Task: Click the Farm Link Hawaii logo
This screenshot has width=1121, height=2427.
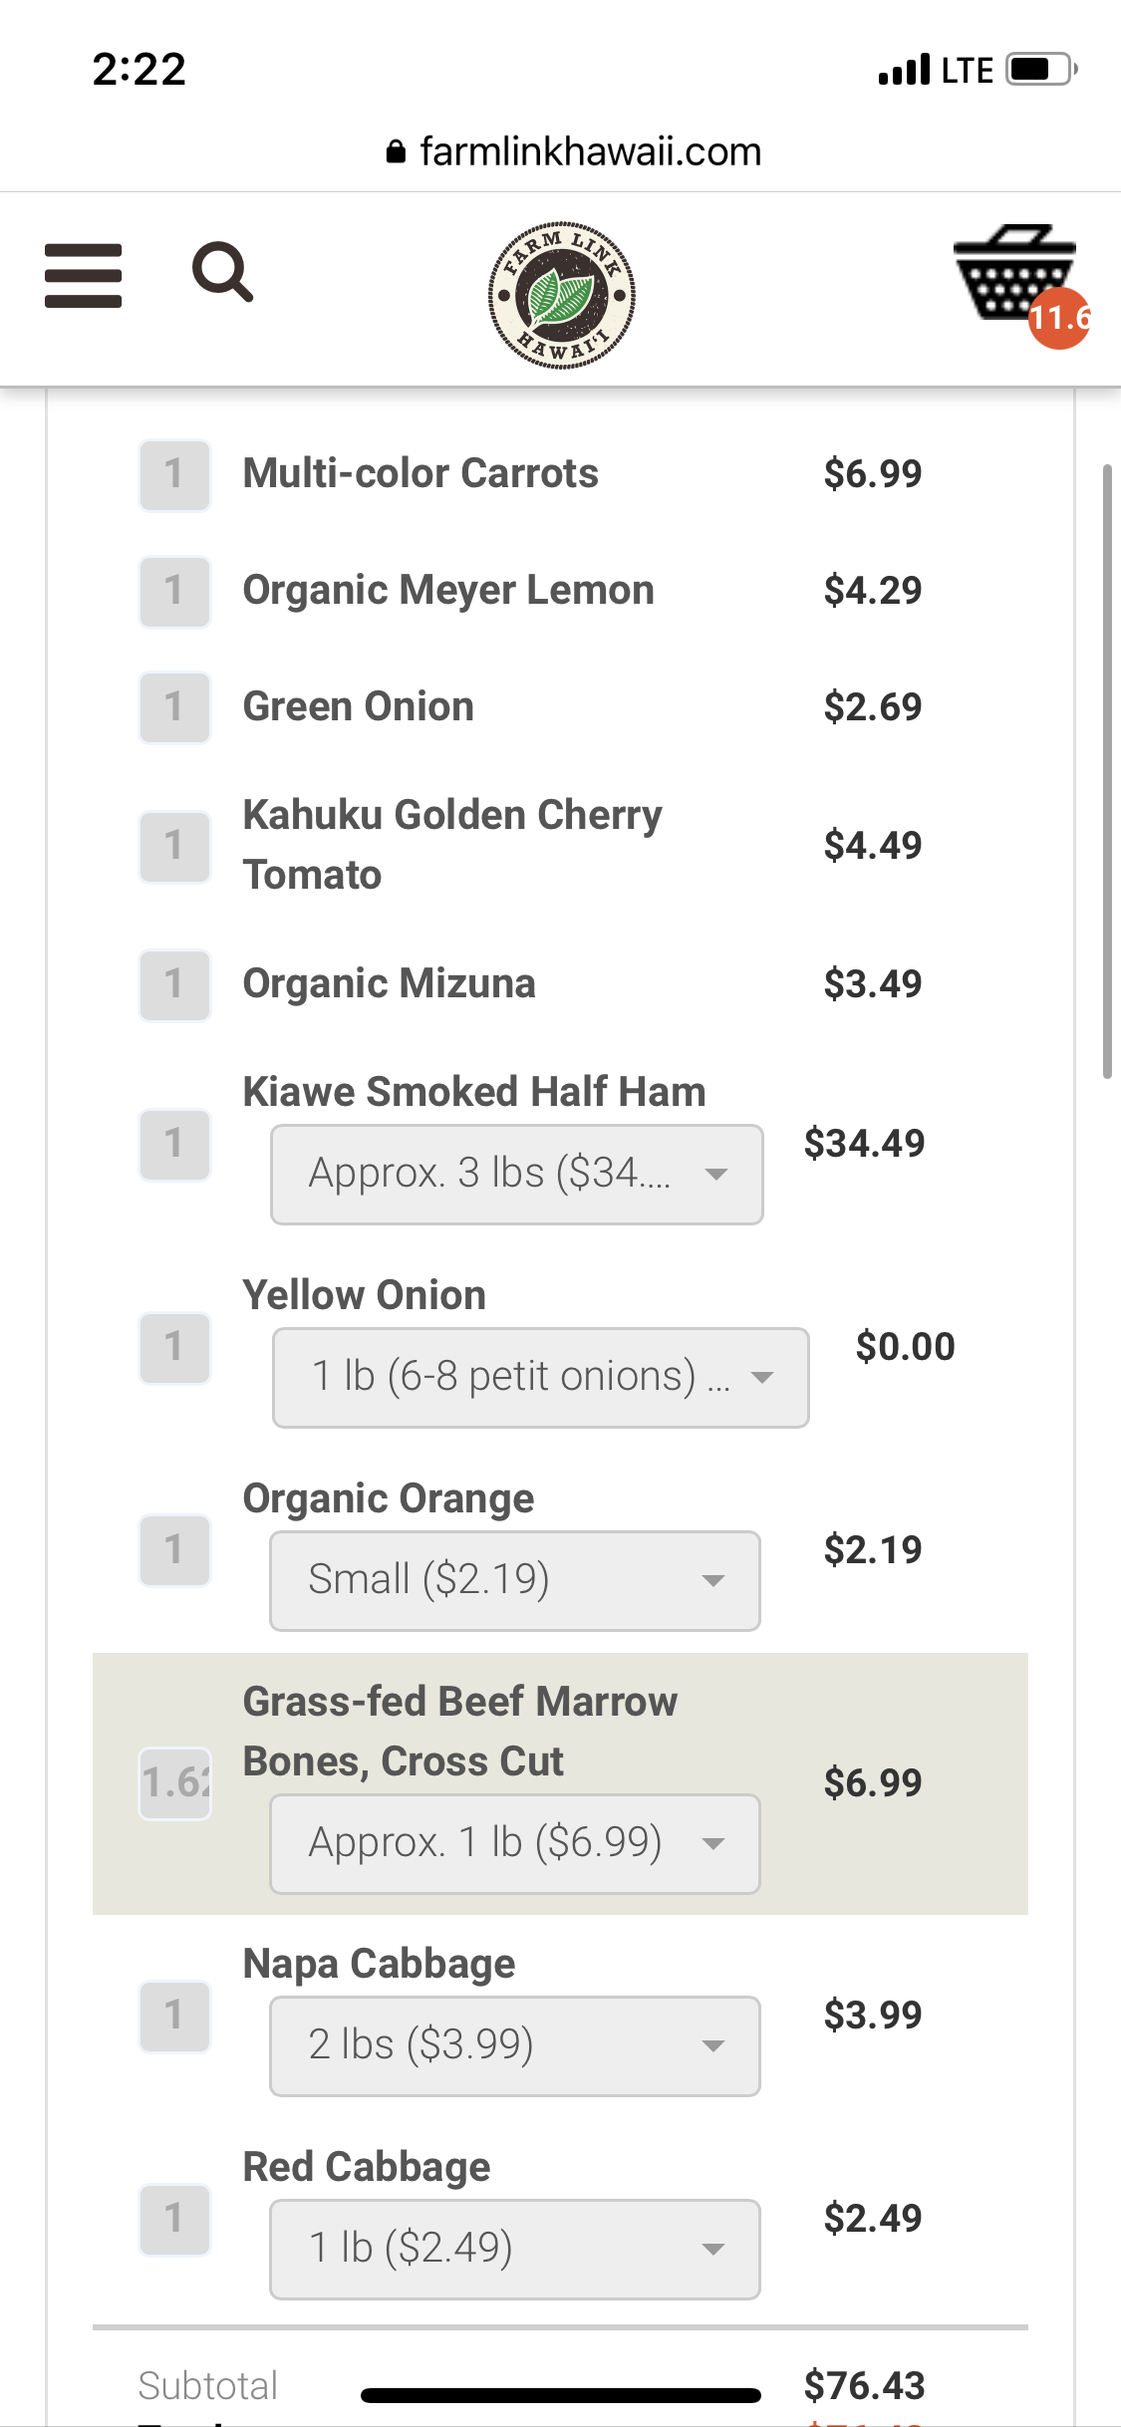Action: 561,295
